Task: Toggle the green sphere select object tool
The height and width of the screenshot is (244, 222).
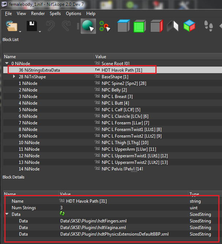Action: pos(88,26)
